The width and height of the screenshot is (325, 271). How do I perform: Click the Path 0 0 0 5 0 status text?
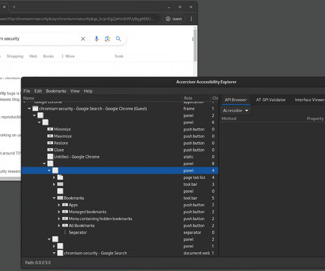(38, 262)
